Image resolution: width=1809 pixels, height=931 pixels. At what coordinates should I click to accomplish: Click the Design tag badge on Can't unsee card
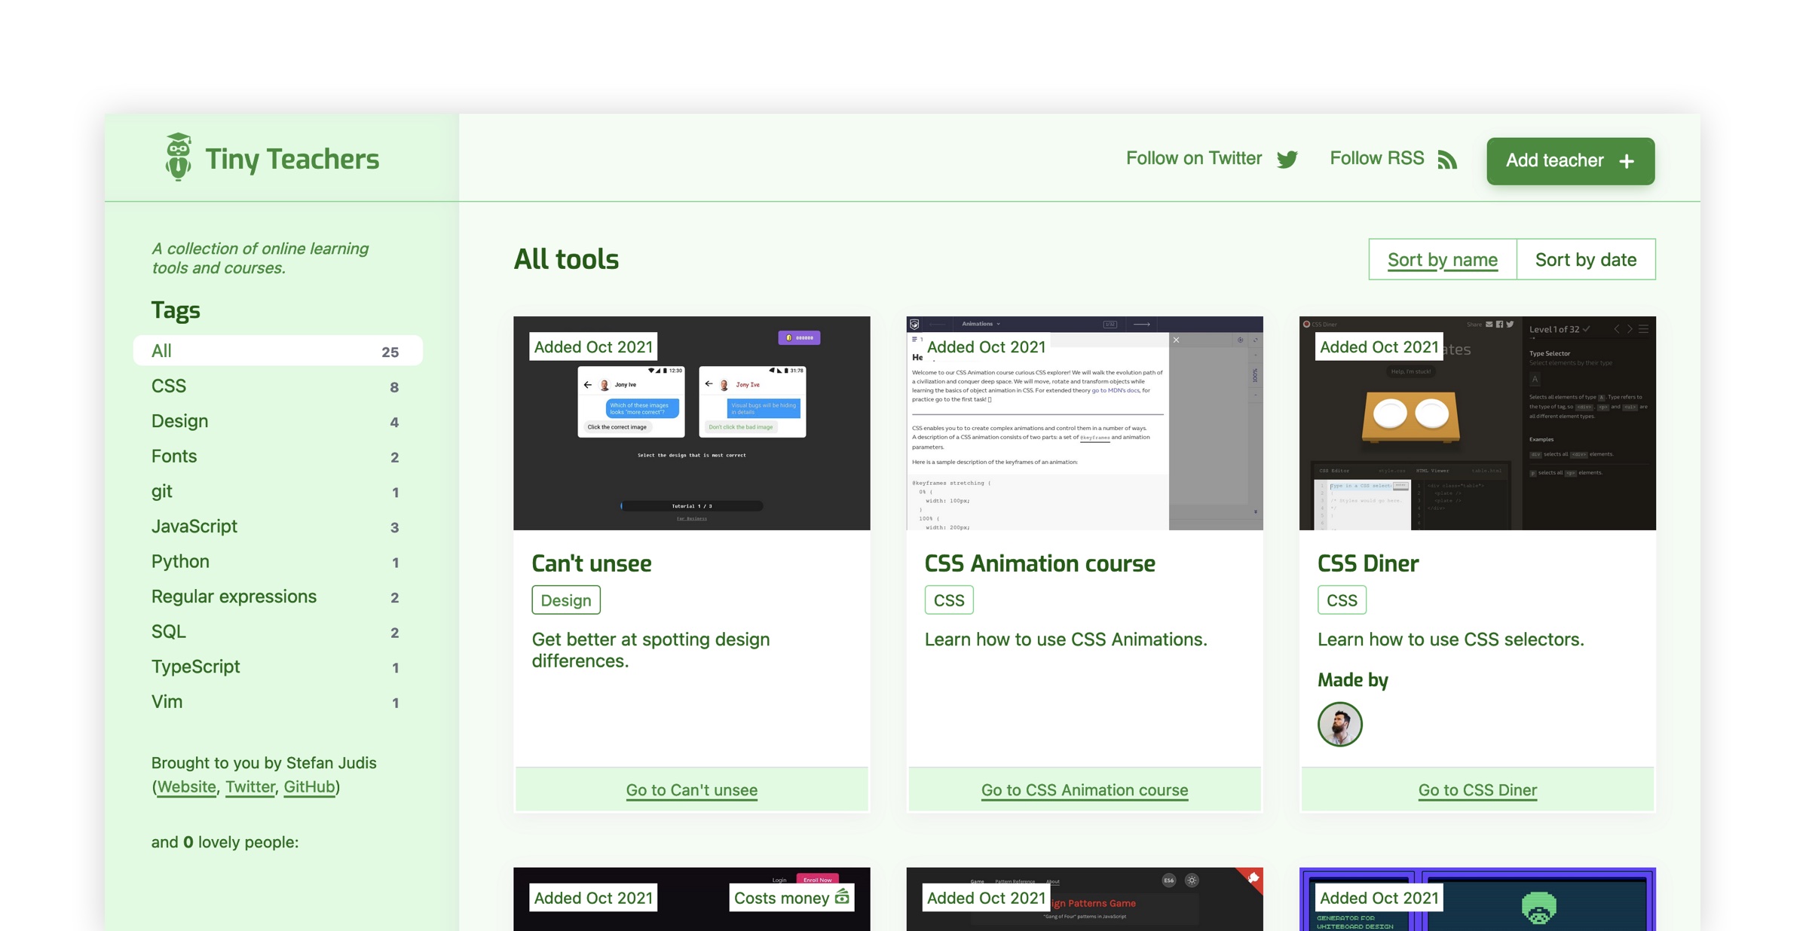click(566, 600)
